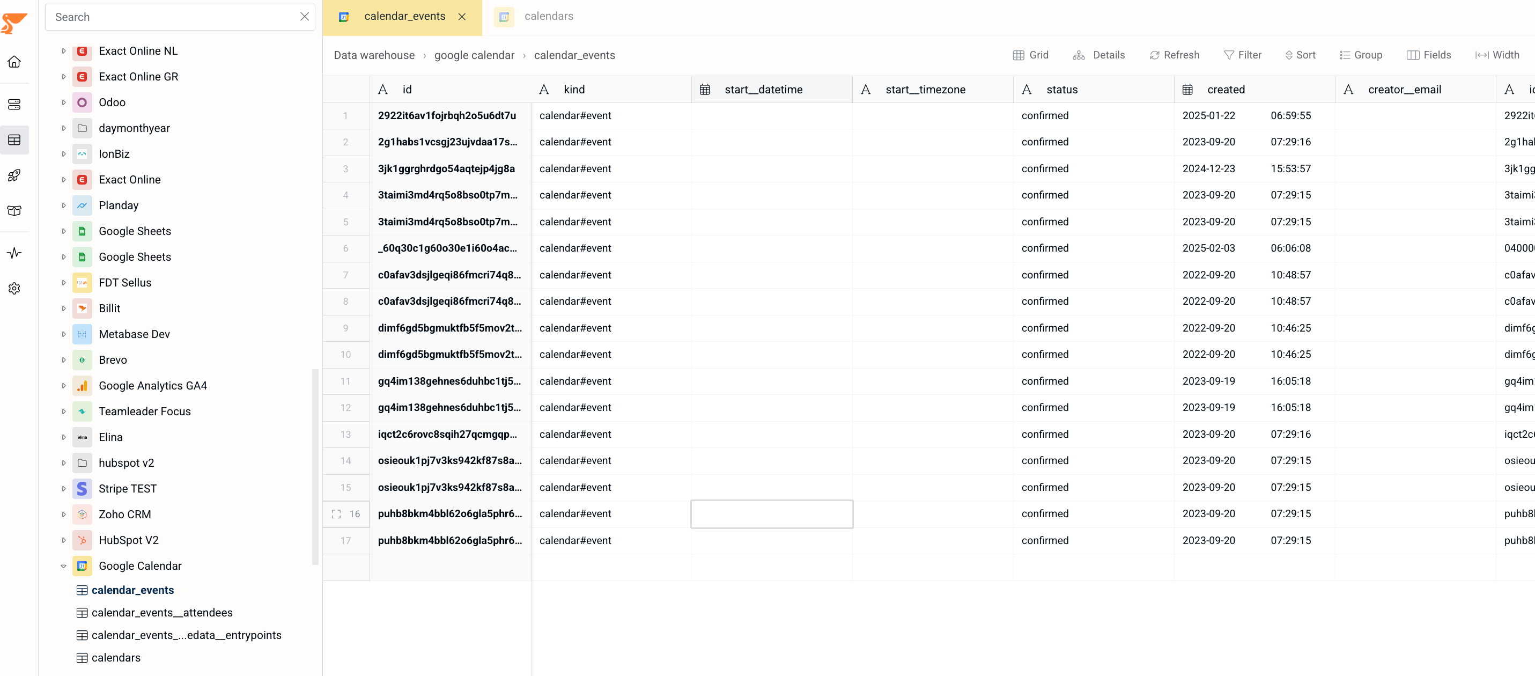
Task: Open calendar_events_...edata__entrypoints table
Action: point(187,635)
